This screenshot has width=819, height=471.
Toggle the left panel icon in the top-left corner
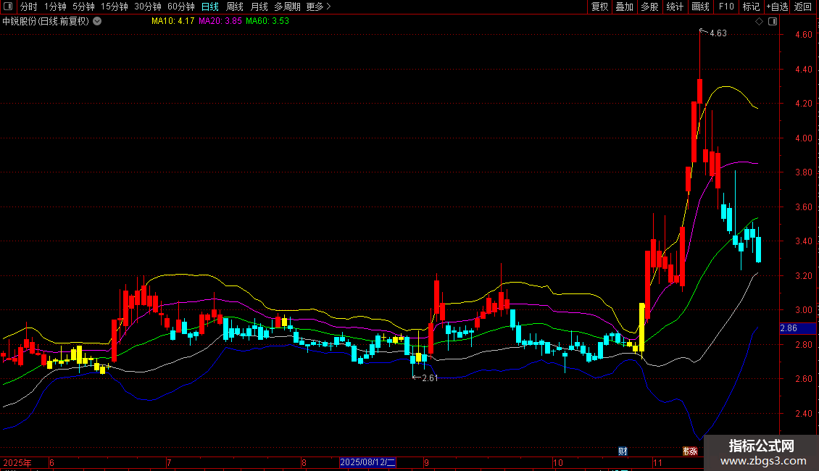coord(8,7)
